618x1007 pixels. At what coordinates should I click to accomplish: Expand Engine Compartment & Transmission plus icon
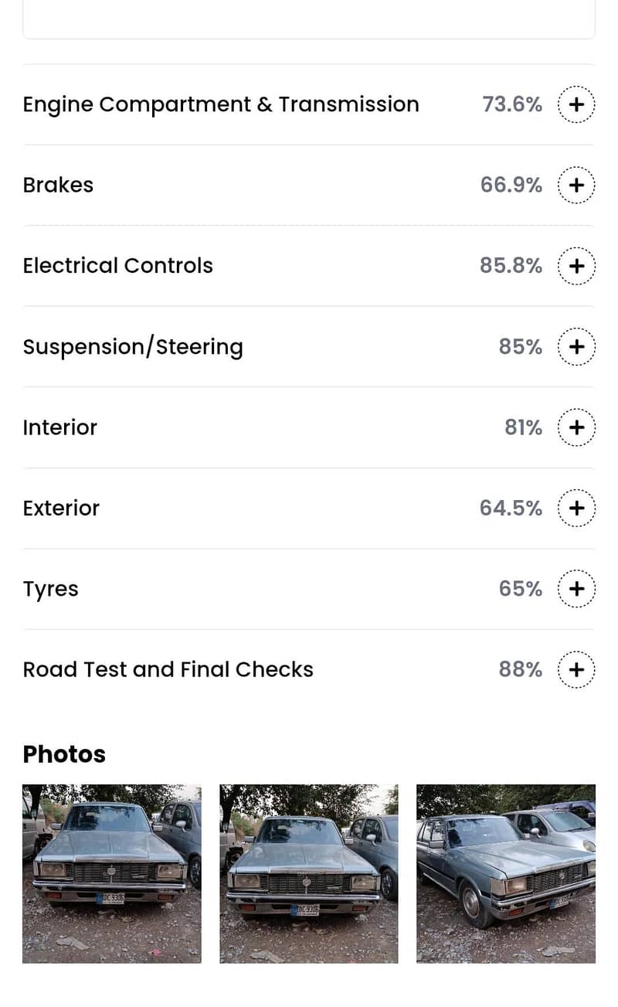pyautogui.click(x=576, y=104)
